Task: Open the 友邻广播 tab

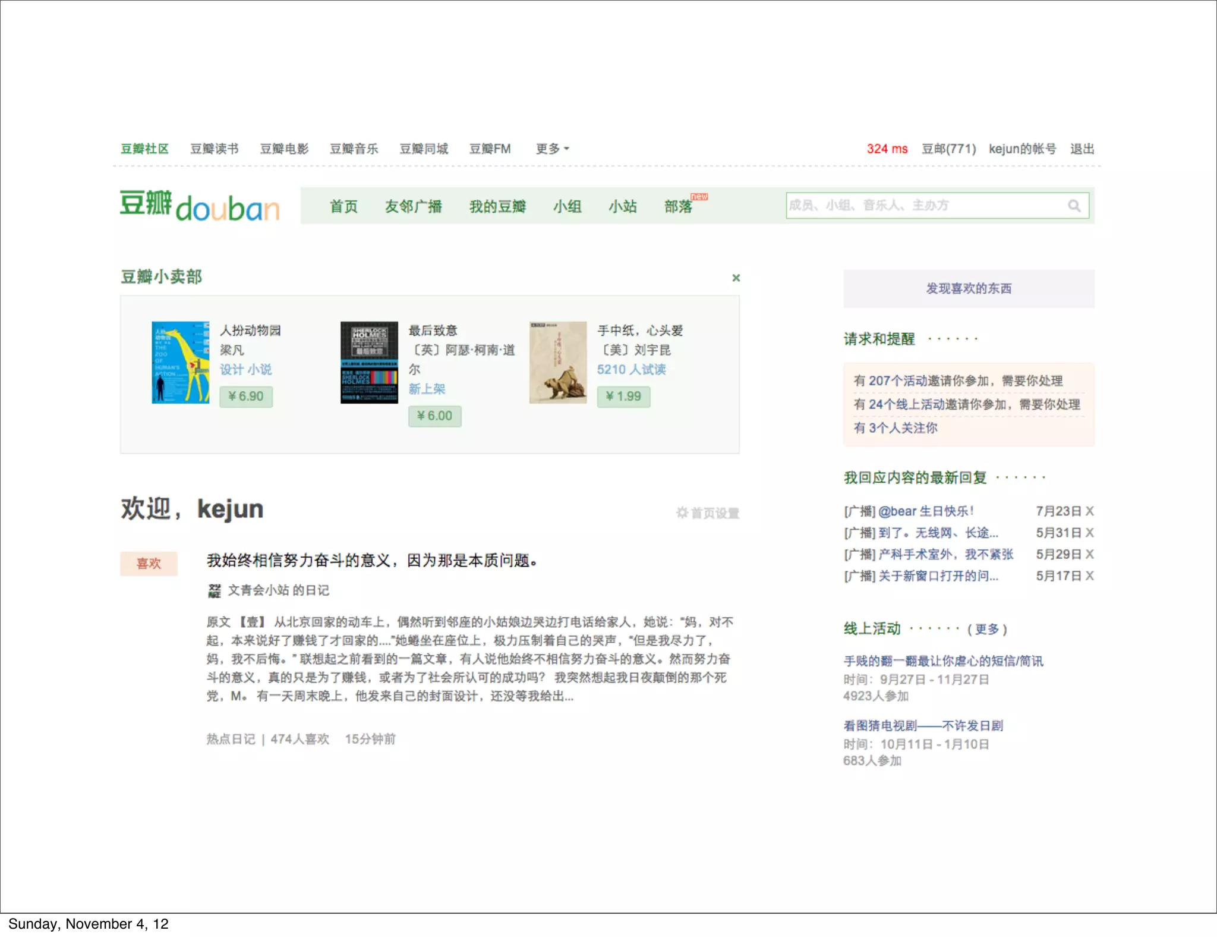Action: coord(413,206)
